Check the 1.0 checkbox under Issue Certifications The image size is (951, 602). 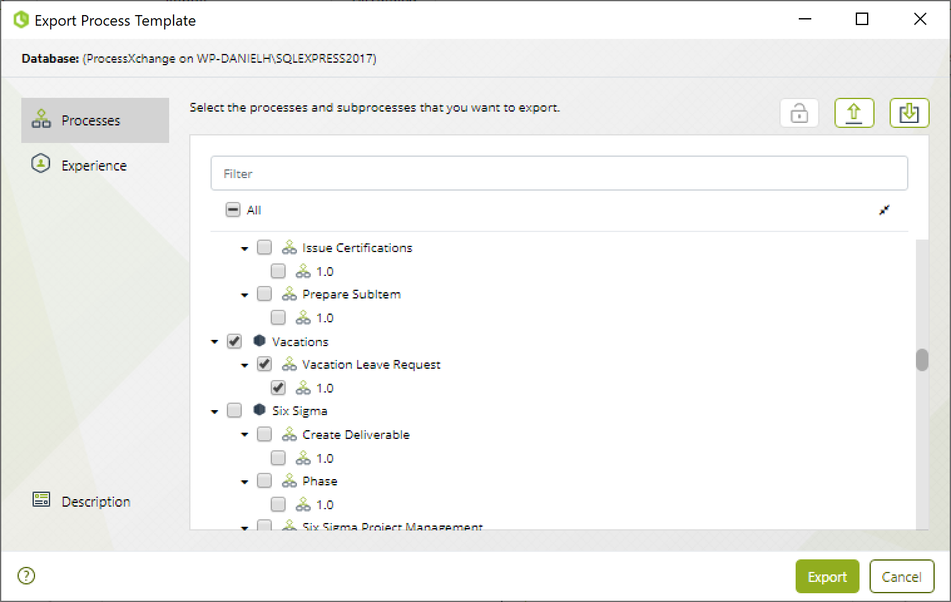[x=278, y=271]
